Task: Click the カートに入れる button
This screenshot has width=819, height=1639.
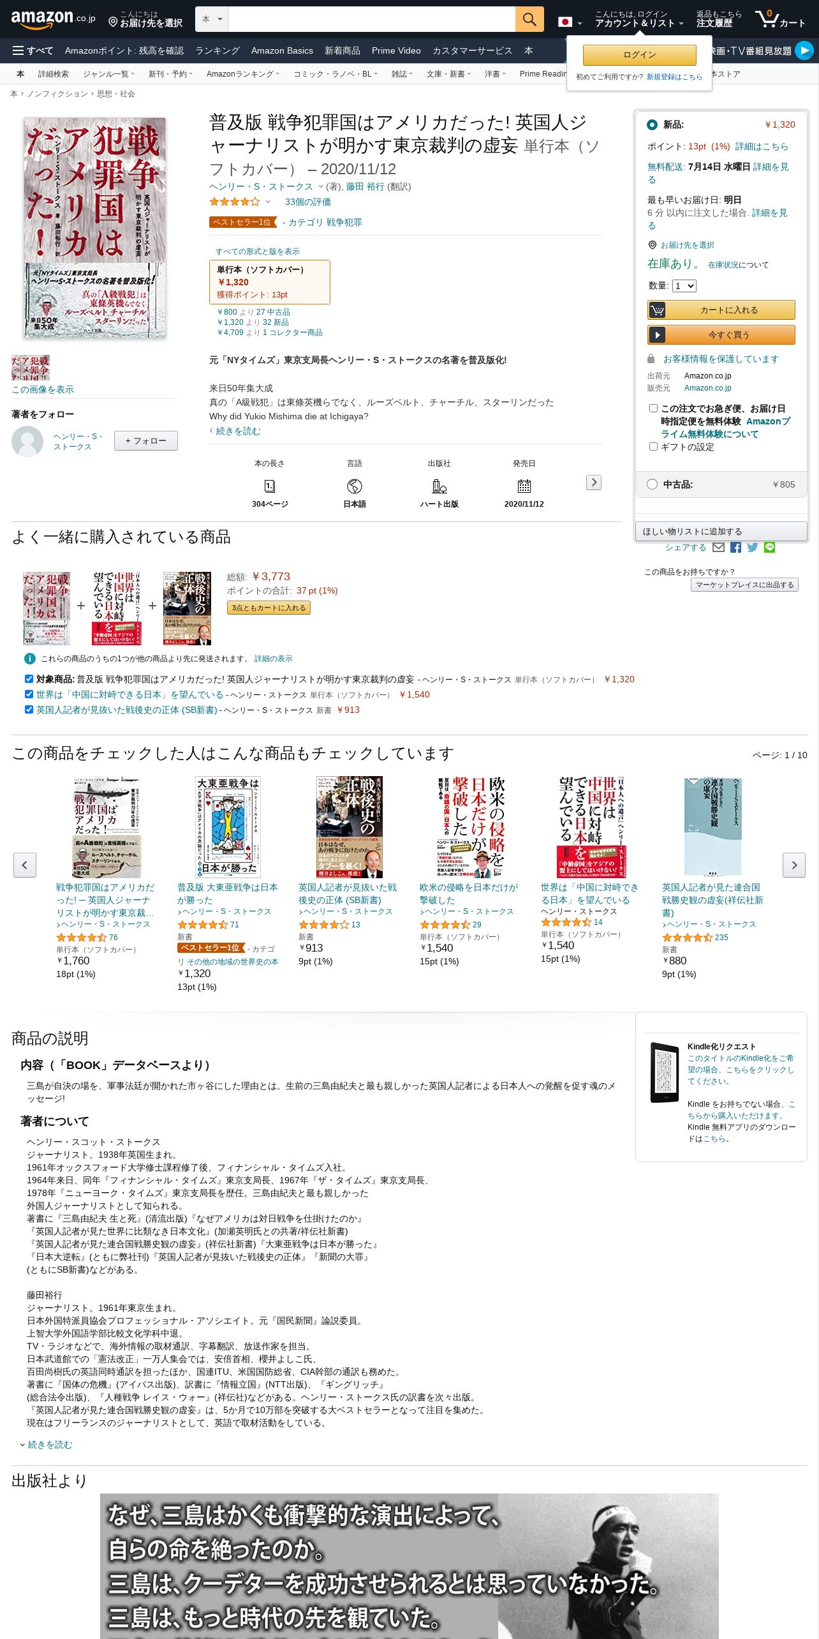Action: [x=721, y=310]
